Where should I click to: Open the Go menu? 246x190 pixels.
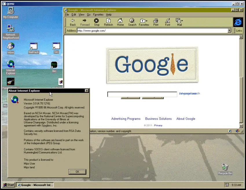pyautogui.click(x=89, y=14)
